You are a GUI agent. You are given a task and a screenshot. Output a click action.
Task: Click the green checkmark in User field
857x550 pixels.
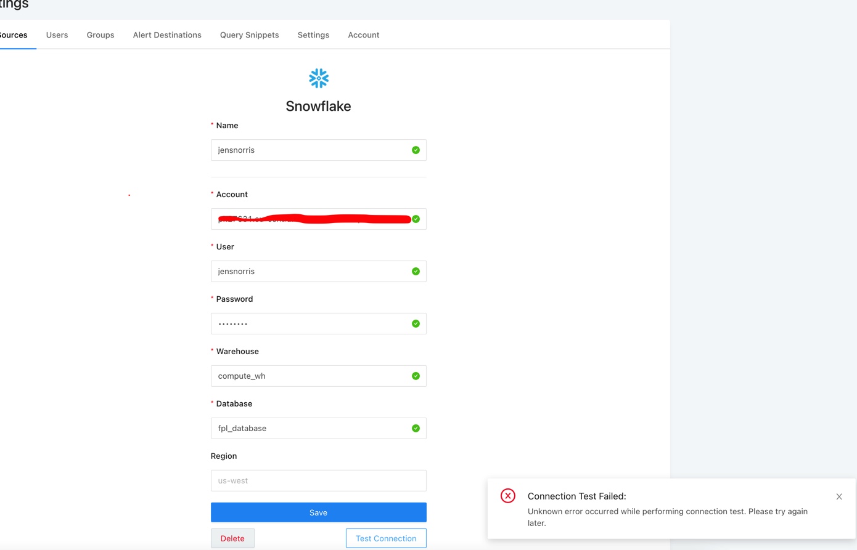(416, 272)
